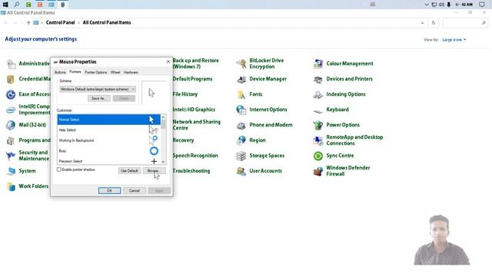Screen dimensions: 492x276
Task: Open the Fonts icon
Action: click(241, 94)
